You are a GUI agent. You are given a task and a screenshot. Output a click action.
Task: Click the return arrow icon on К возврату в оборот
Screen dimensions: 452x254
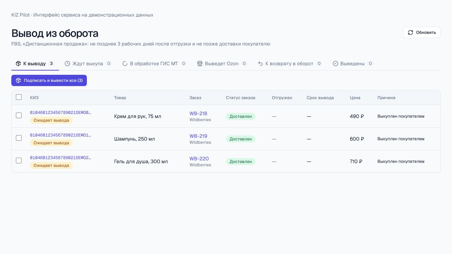tap(261, 64)
